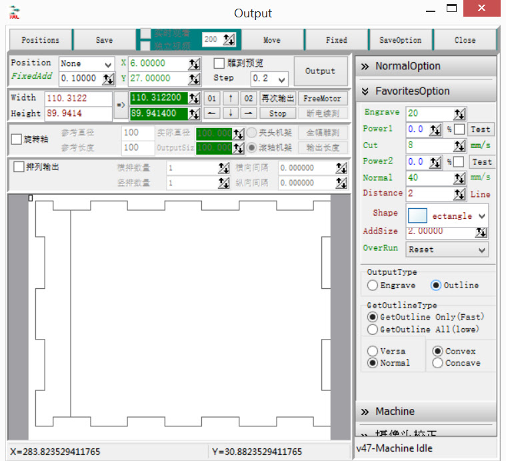Click the => apply size button

(121, 105)
